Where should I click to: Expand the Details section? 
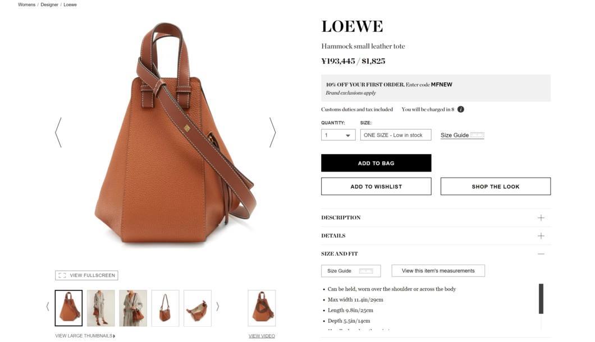(436, 236)
